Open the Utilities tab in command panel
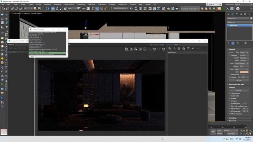 pos(249,14)
